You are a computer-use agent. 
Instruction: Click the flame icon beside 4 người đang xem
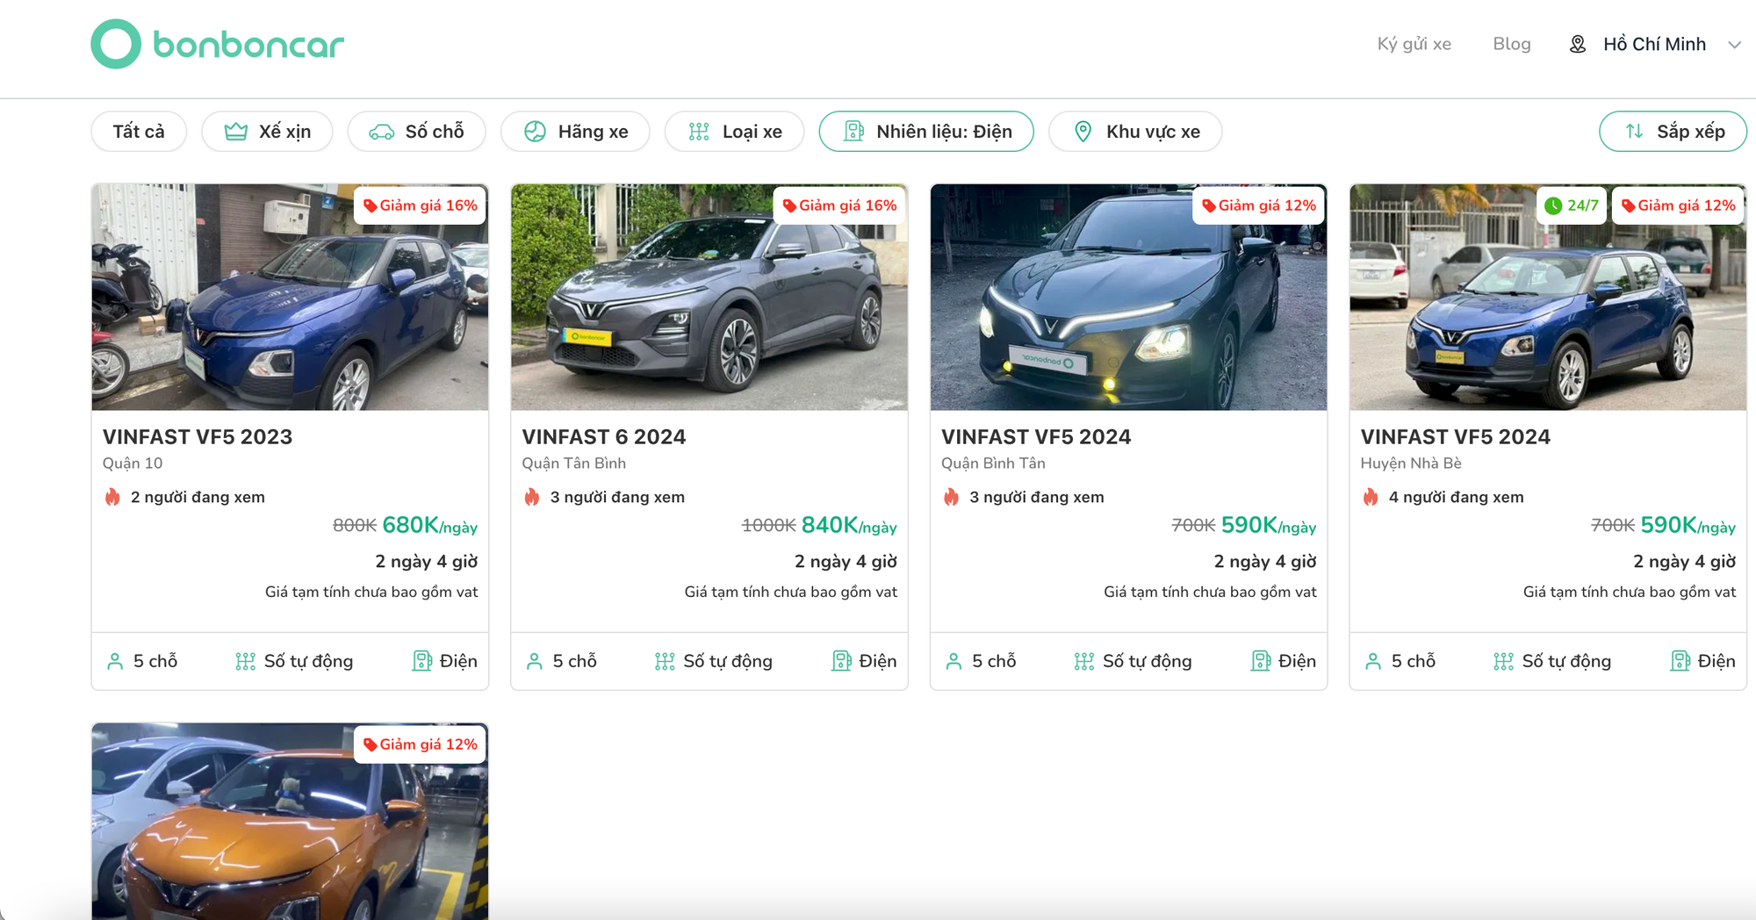pyautogui.click(x=1371, y=497)
